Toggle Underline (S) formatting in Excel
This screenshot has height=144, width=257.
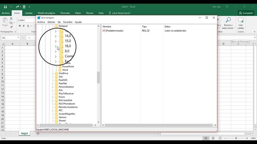(28, 26)
